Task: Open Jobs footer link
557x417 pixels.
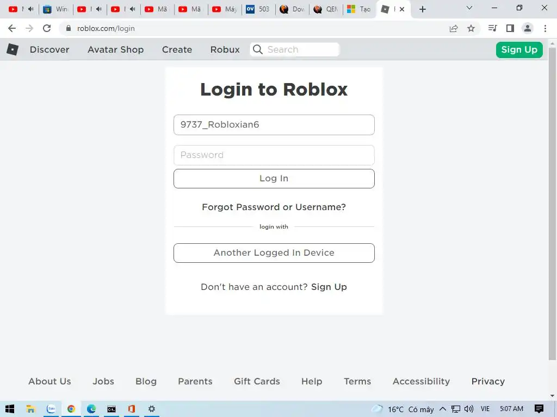Action: tap(103, 381)
